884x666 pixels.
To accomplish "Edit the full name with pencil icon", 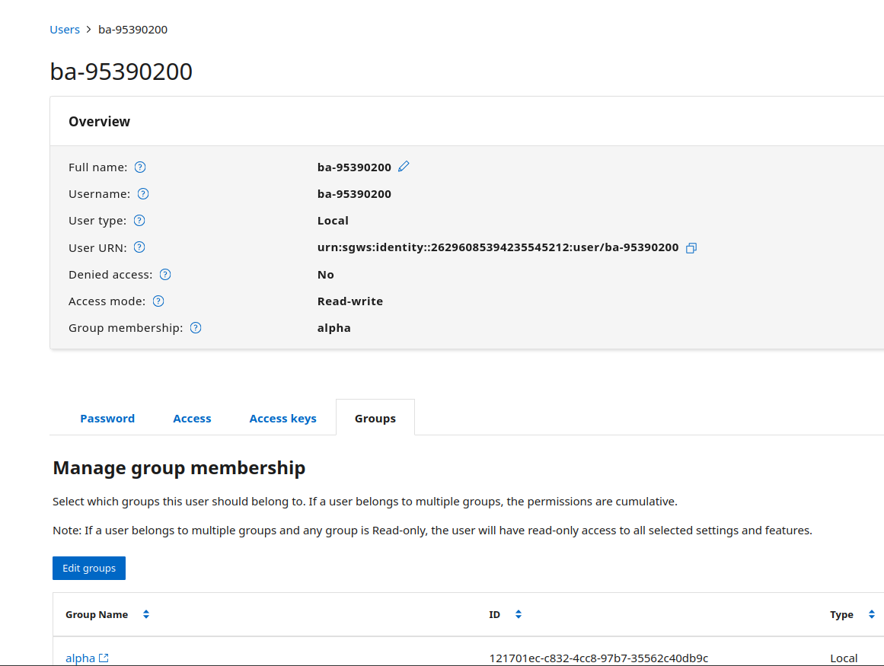I will click(404, 166).
